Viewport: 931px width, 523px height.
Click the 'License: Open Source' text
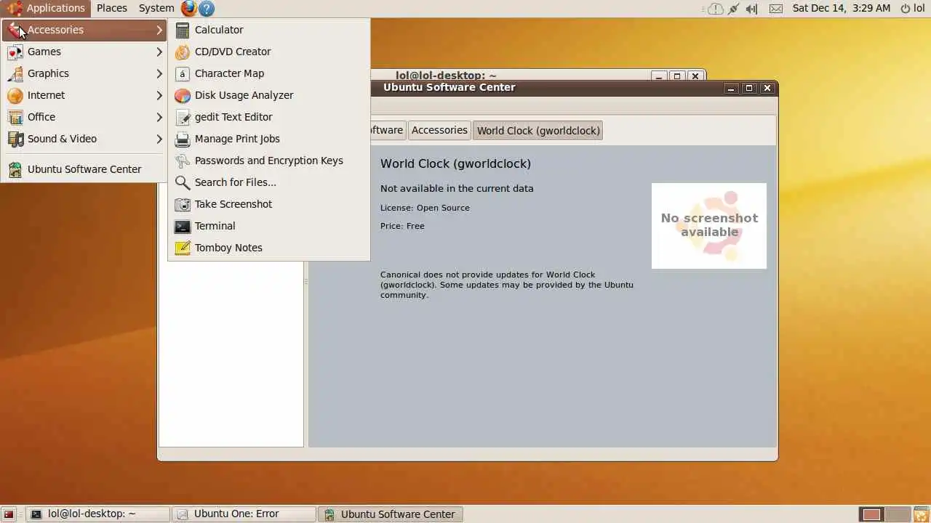tap(425, 208)
